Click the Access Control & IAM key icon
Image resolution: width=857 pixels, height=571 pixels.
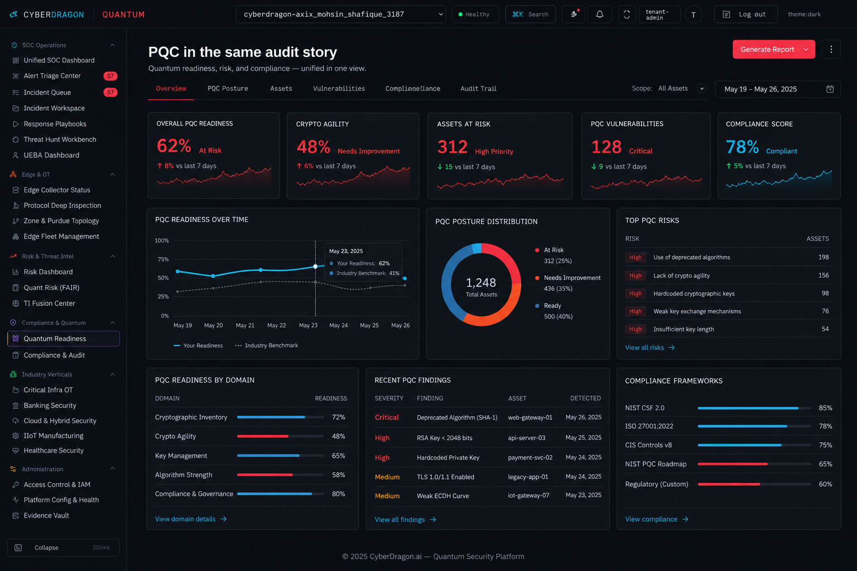pyautogui.click(x=16, y=485)
